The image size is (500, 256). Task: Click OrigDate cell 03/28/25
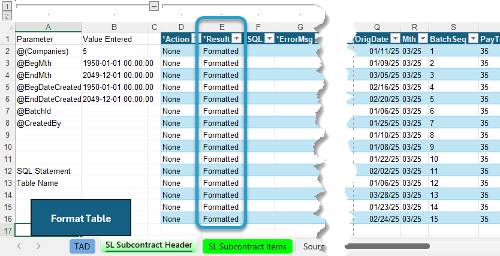(377, 195)
